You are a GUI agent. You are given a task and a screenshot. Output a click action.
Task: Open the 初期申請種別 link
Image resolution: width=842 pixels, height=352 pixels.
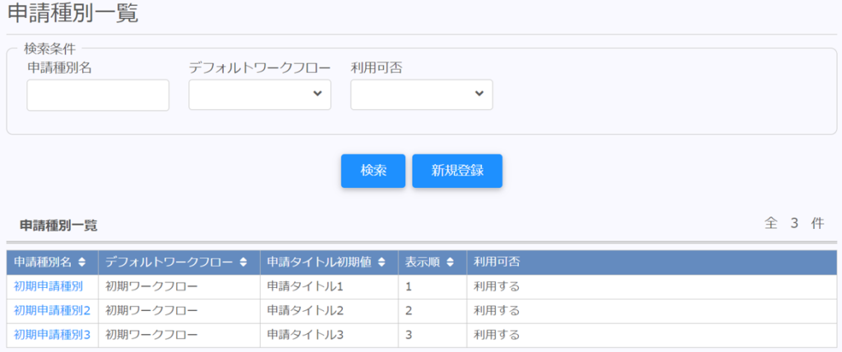point(49,287)
